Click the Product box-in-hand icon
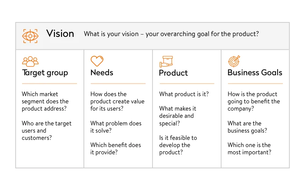 pyautogui.click(x=166, y=61)
